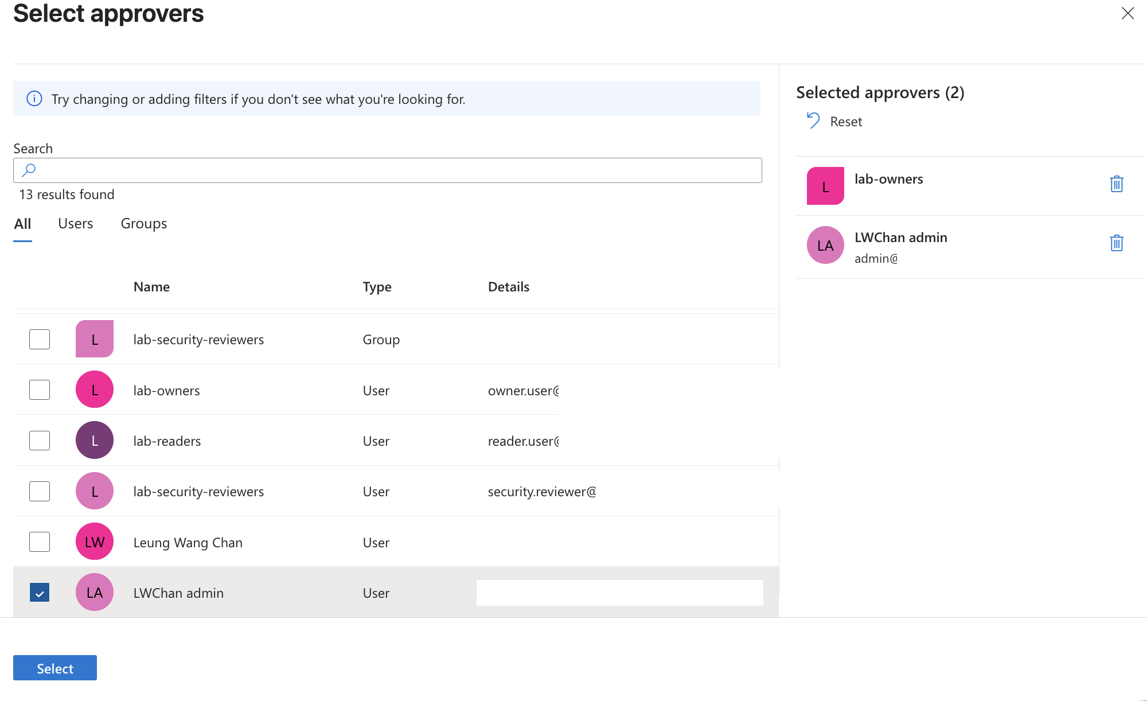Uncheck the LWChan admin checkbox
The width and height of the screenshot is (1147, 701).
tap(40, 593)
